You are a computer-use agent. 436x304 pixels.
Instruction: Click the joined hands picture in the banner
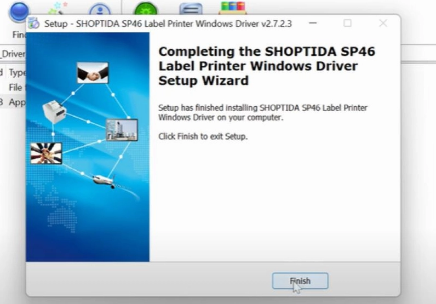pyautogui.click(x=46, y=153)
